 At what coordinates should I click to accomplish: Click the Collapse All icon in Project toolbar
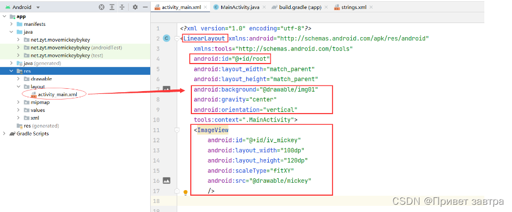click(x=122, y=7)
